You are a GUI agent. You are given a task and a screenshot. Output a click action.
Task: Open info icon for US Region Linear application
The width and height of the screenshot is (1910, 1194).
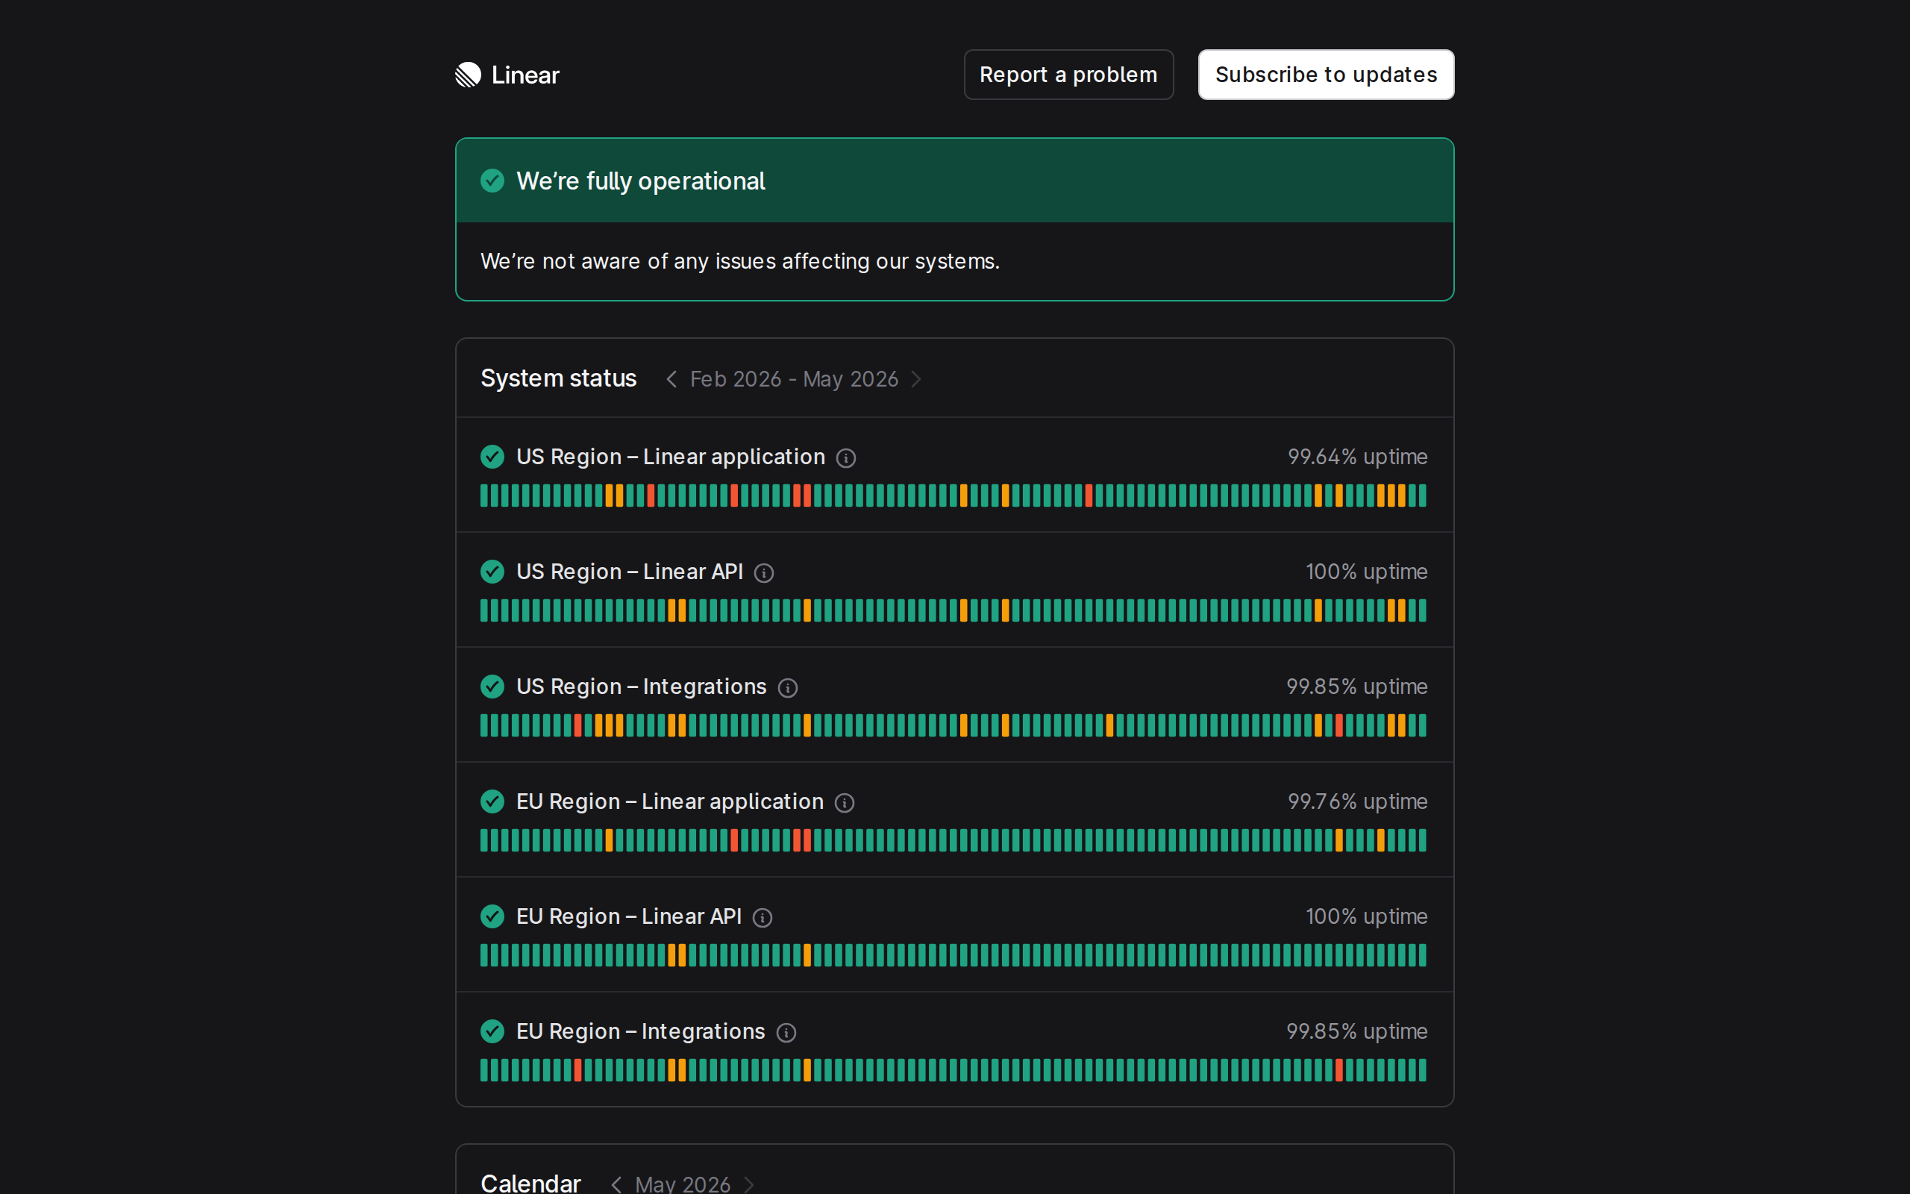(x=846, y=458)
